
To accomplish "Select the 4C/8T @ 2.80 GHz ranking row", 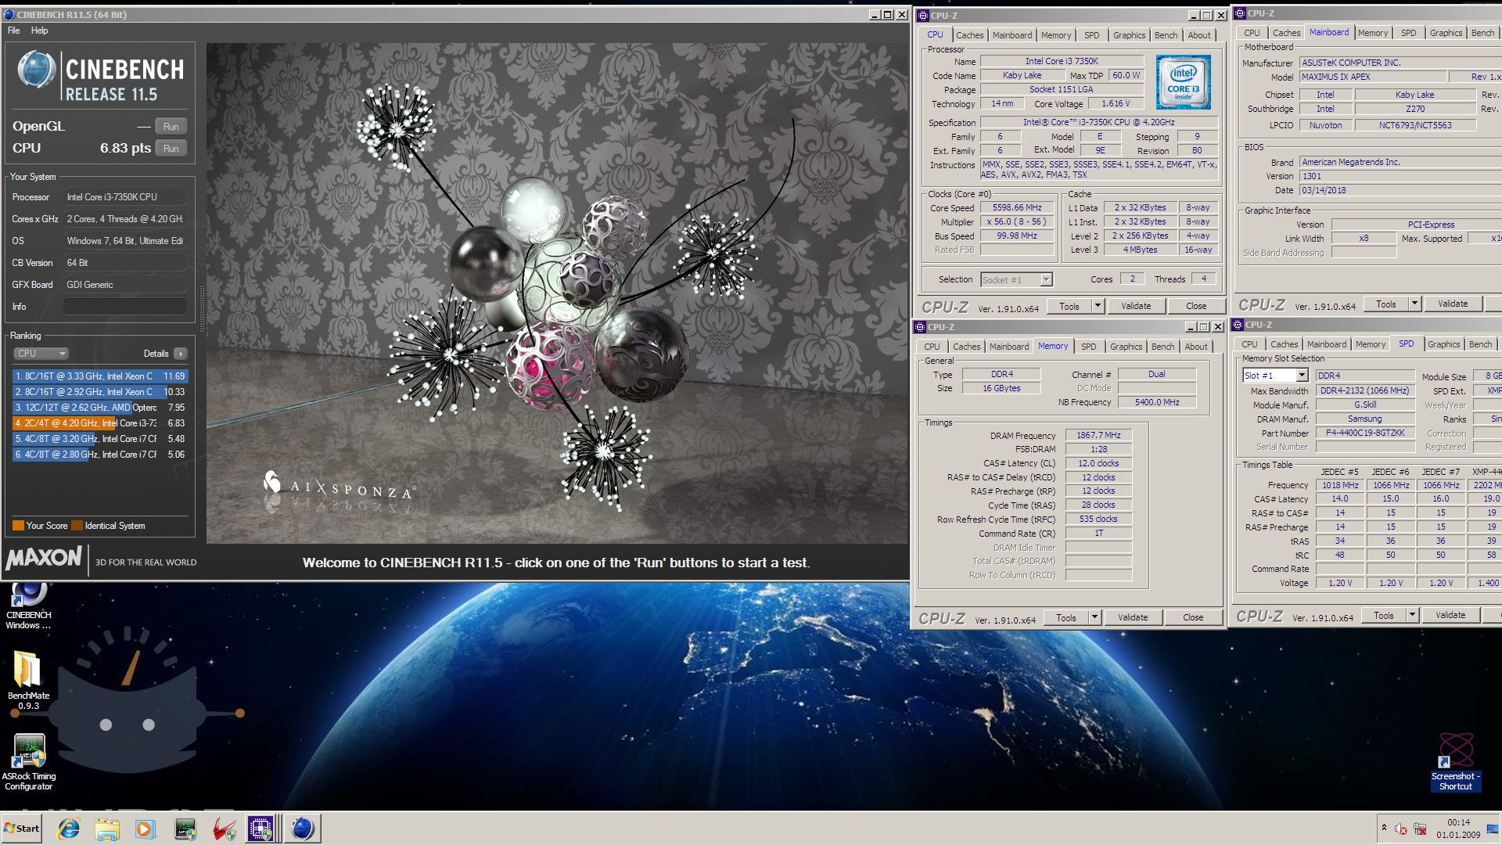I will [x=100, y=455].
